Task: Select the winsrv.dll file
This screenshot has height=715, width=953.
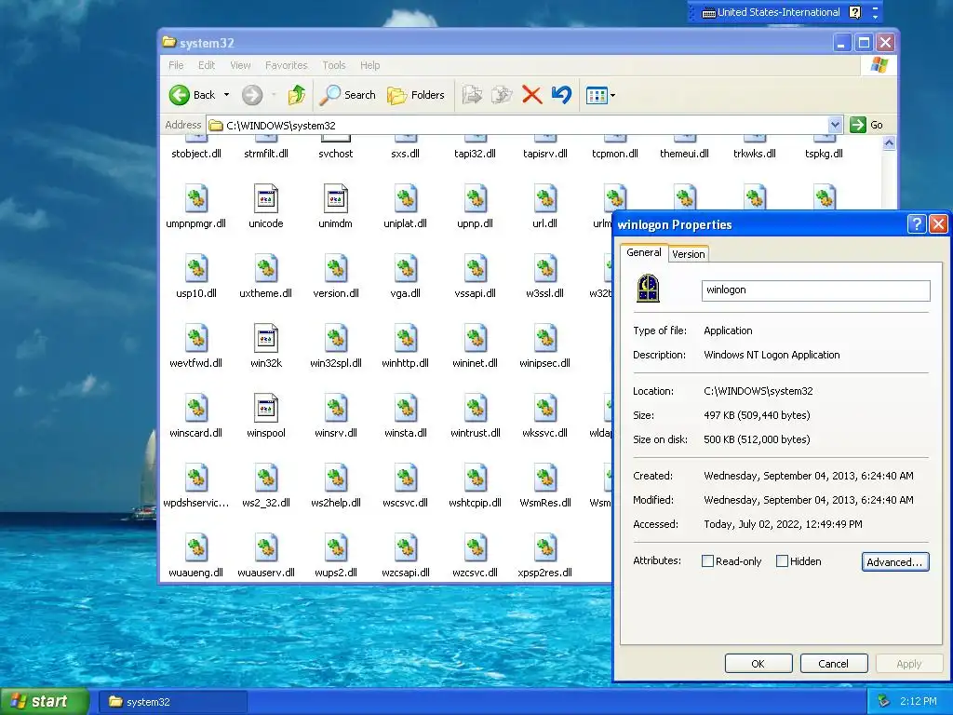Action: (x=335, y=416)
